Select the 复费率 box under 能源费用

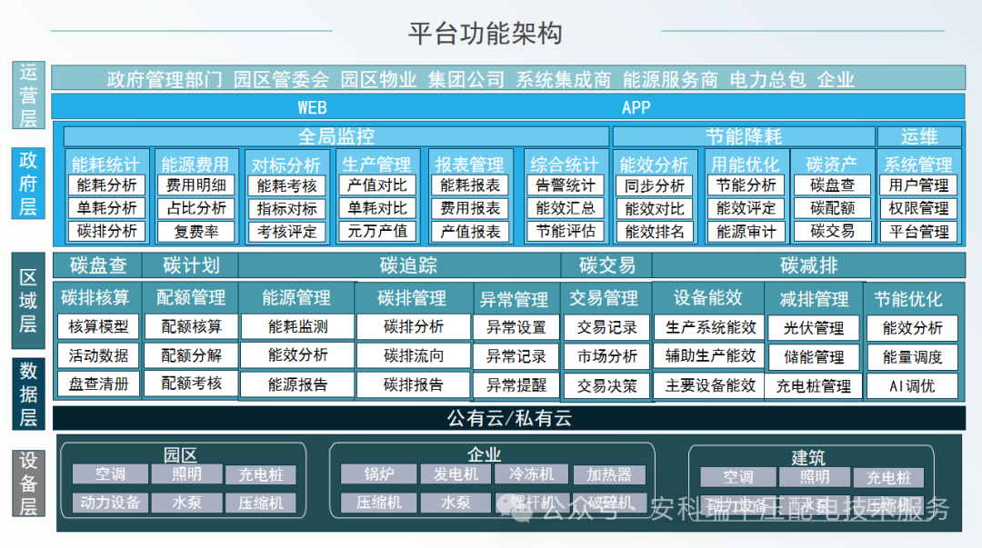pyautogui.click(x=196, y=231)
